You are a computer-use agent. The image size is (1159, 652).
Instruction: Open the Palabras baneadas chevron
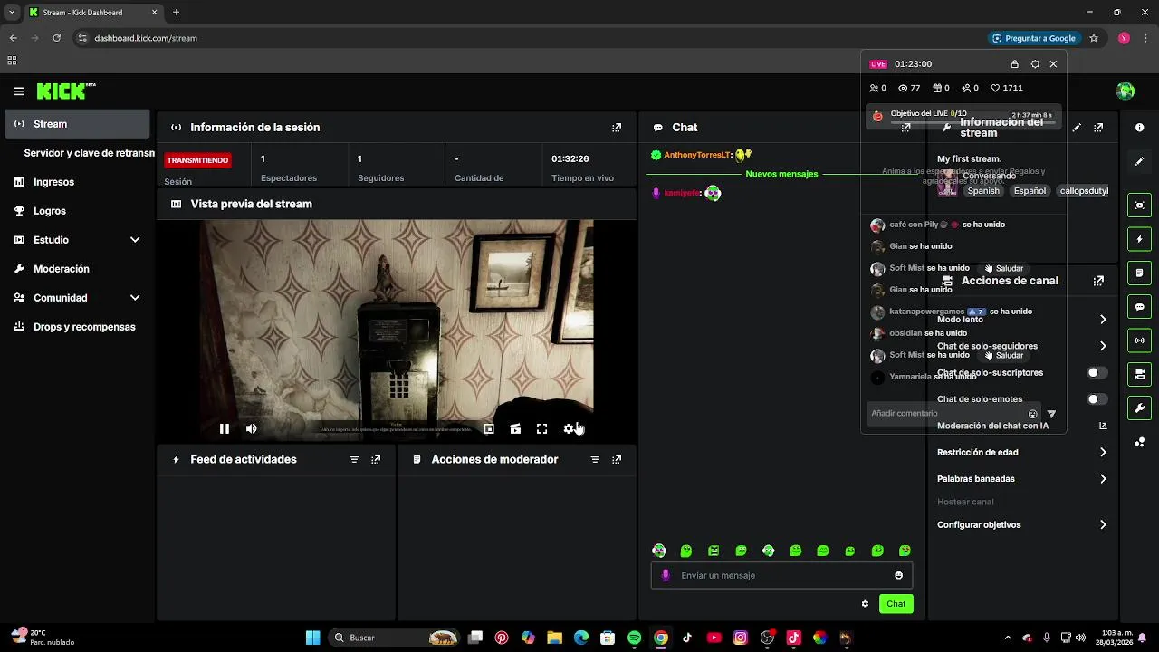[1103, 479]
